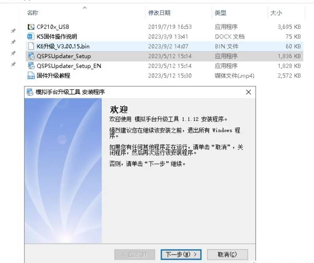Sort files by the 名称 column header
The image size is (314, 263).
pyautogui.click(x=33, y=13)
